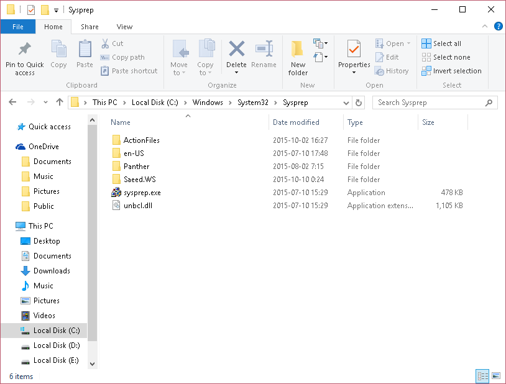Click the Forward navigation arrow
This screenshot has width=506, height=384.
click(30, 103)
